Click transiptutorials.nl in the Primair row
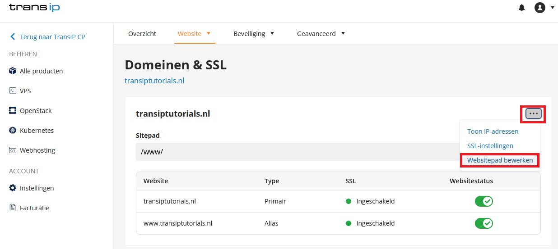The width and height of the screenshot is (558, 249). click(x=170, y=201)
